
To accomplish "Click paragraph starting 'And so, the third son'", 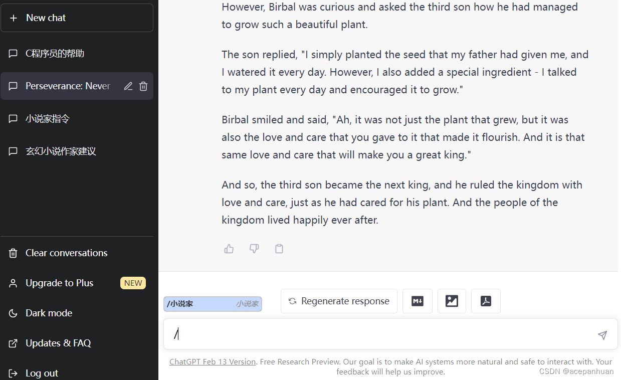I will pos(402,203).
